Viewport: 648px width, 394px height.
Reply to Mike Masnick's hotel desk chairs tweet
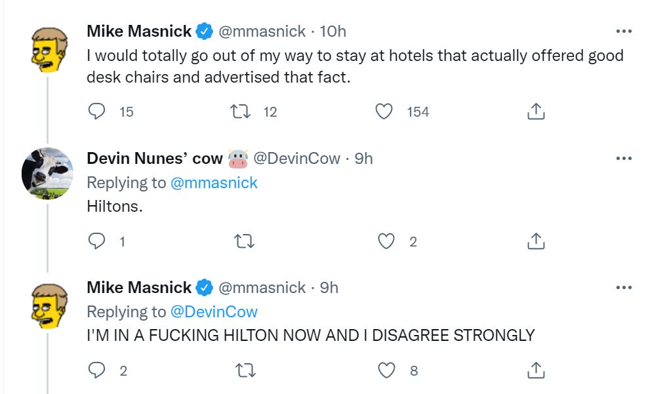(x=96, y=111)
